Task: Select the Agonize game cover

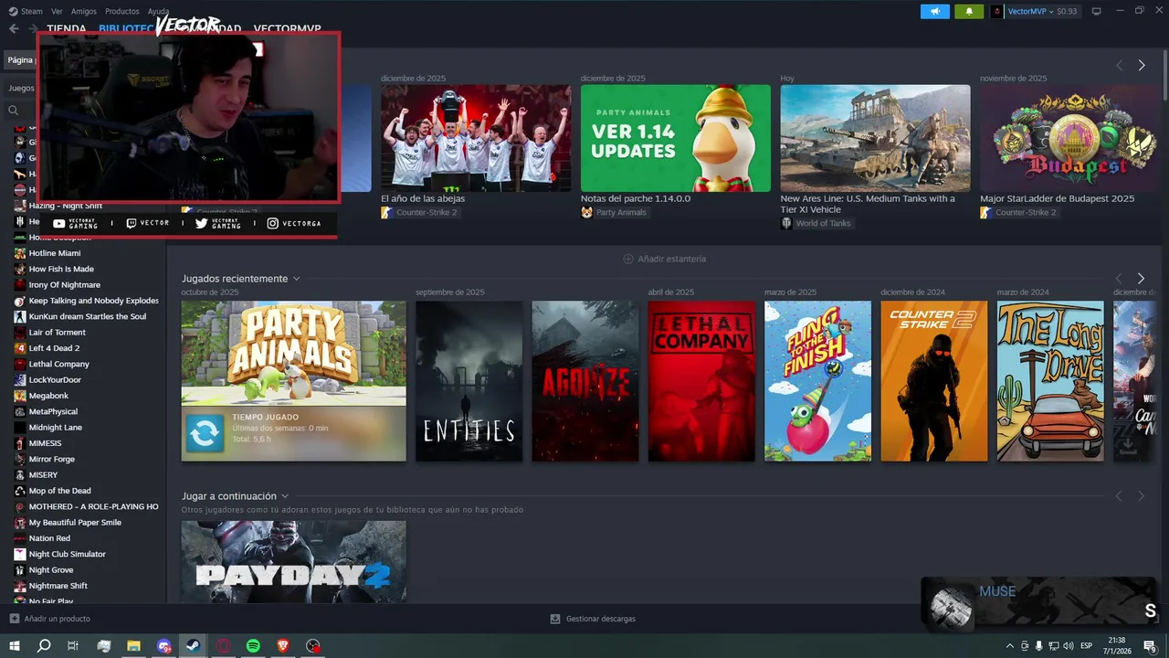Action: tap(585, 381)
